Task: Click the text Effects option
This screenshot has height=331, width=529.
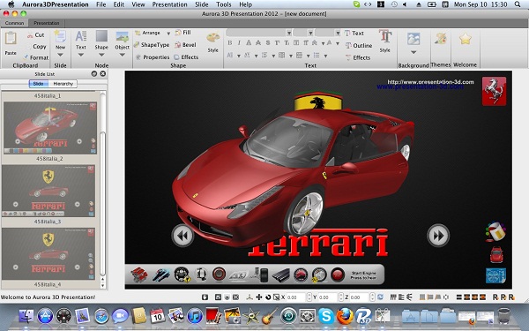Action: tap(358, 57)
